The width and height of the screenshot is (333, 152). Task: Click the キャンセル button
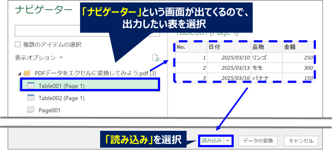tap(301, 141)
